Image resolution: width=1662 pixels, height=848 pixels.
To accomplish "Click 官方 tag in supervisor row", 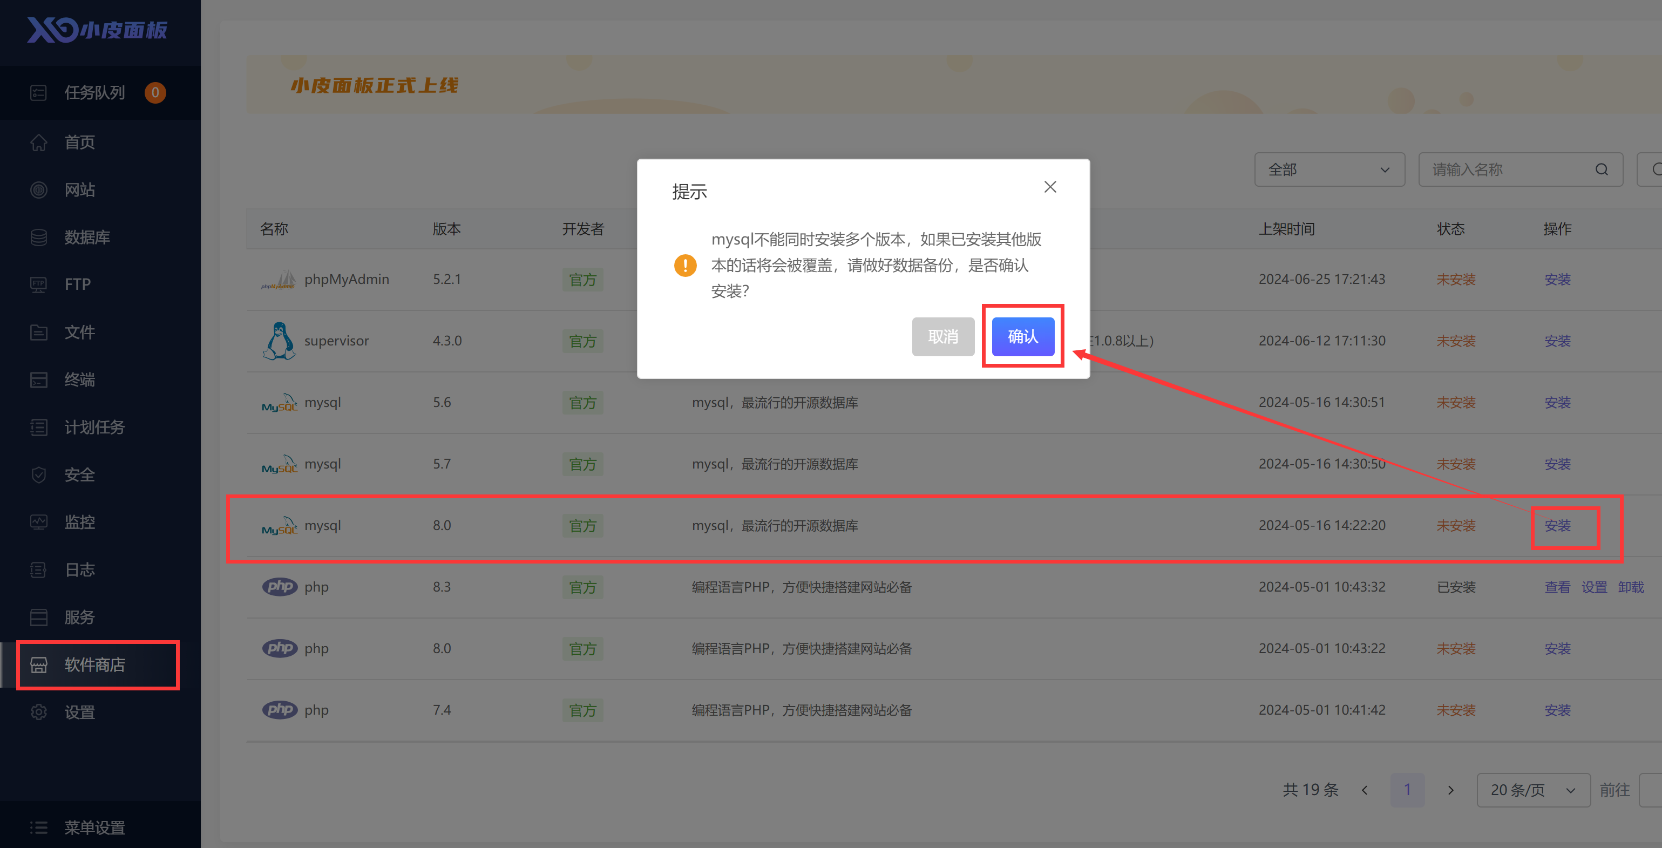I will click(x=582, y=341).
